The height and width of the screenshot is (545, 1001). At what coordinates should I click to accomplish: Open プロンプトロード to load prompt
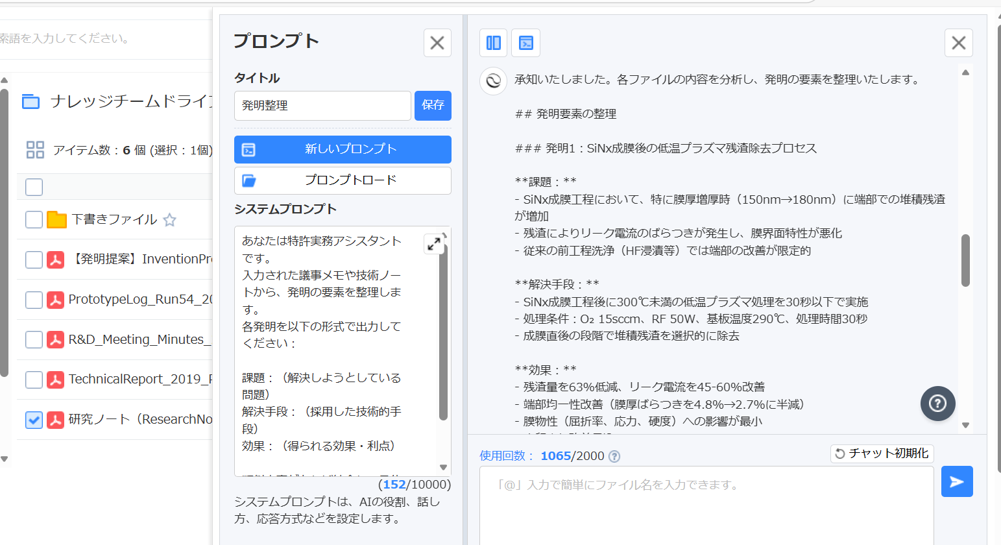343,180
